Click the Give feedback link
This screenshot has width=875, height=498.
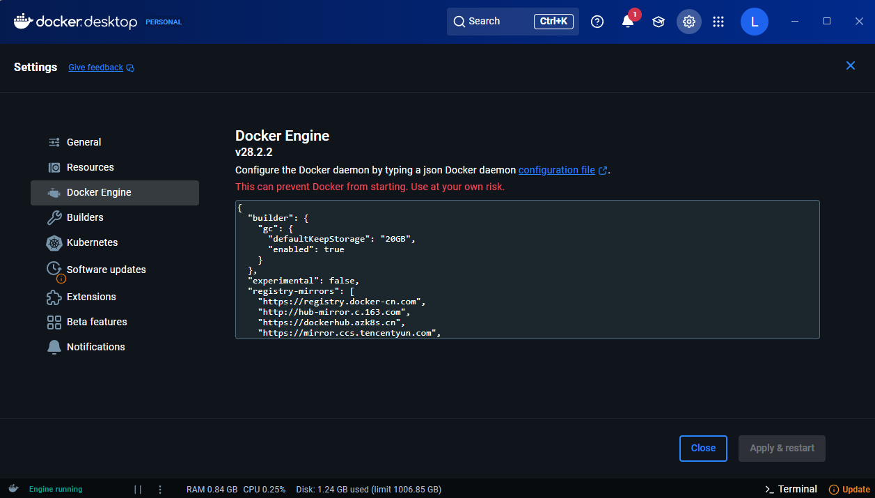click(x=95, y=68)
